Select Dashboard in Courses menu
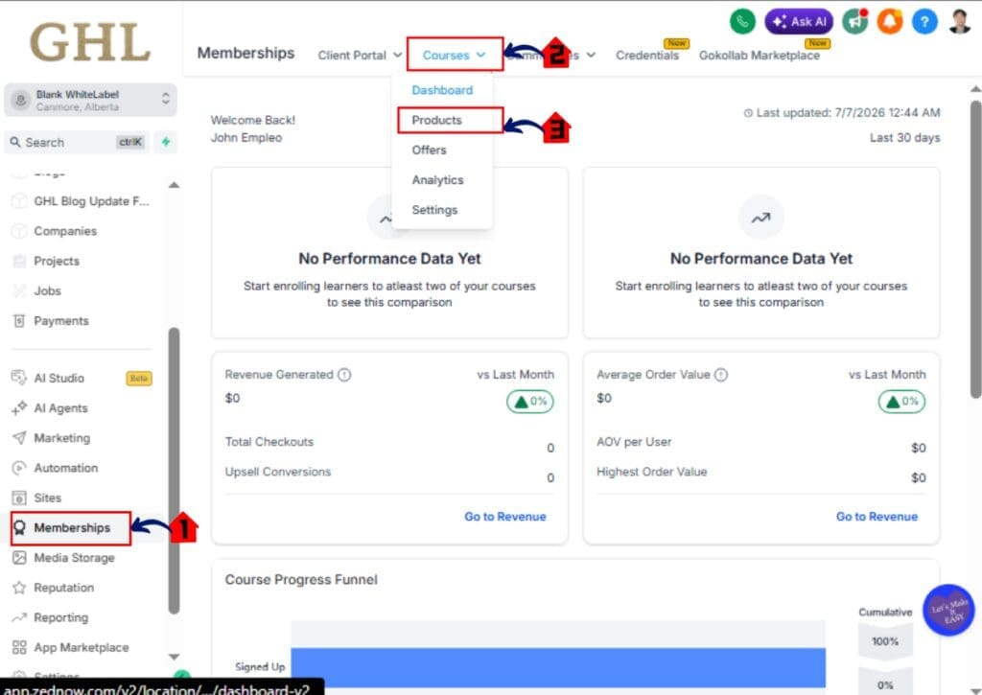Image resolution: width=982 pixels, height=695 pixels. pos(442,90)
